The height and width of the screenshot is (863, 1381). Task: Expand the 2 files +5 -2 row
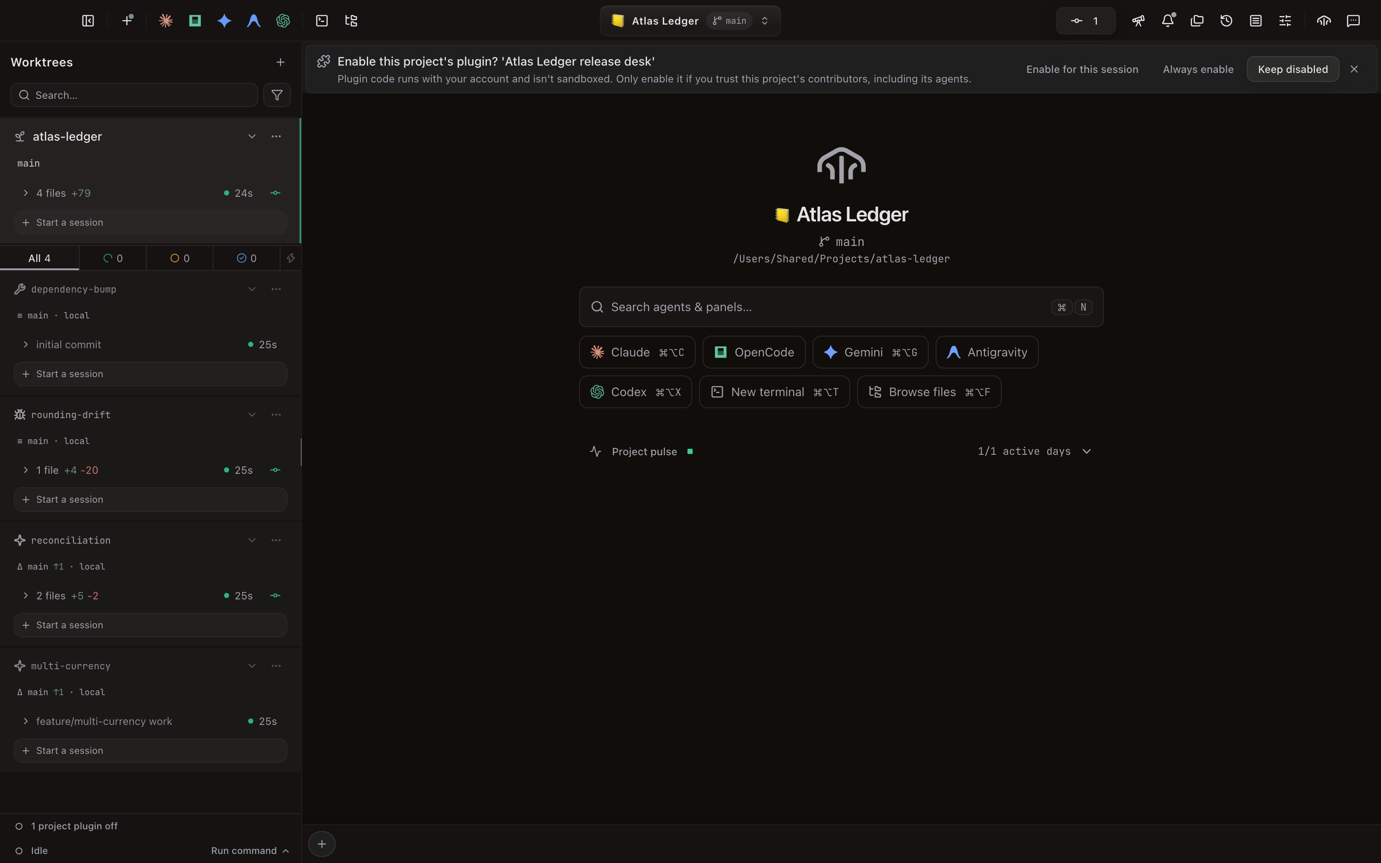pyautogui.click(x=150, y=595)
